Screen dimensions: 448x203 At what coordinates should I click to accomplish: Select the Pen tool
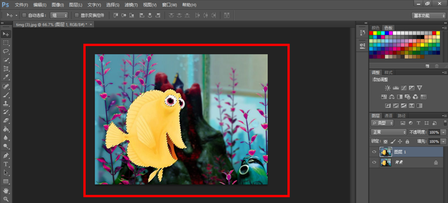click(6, 155)
